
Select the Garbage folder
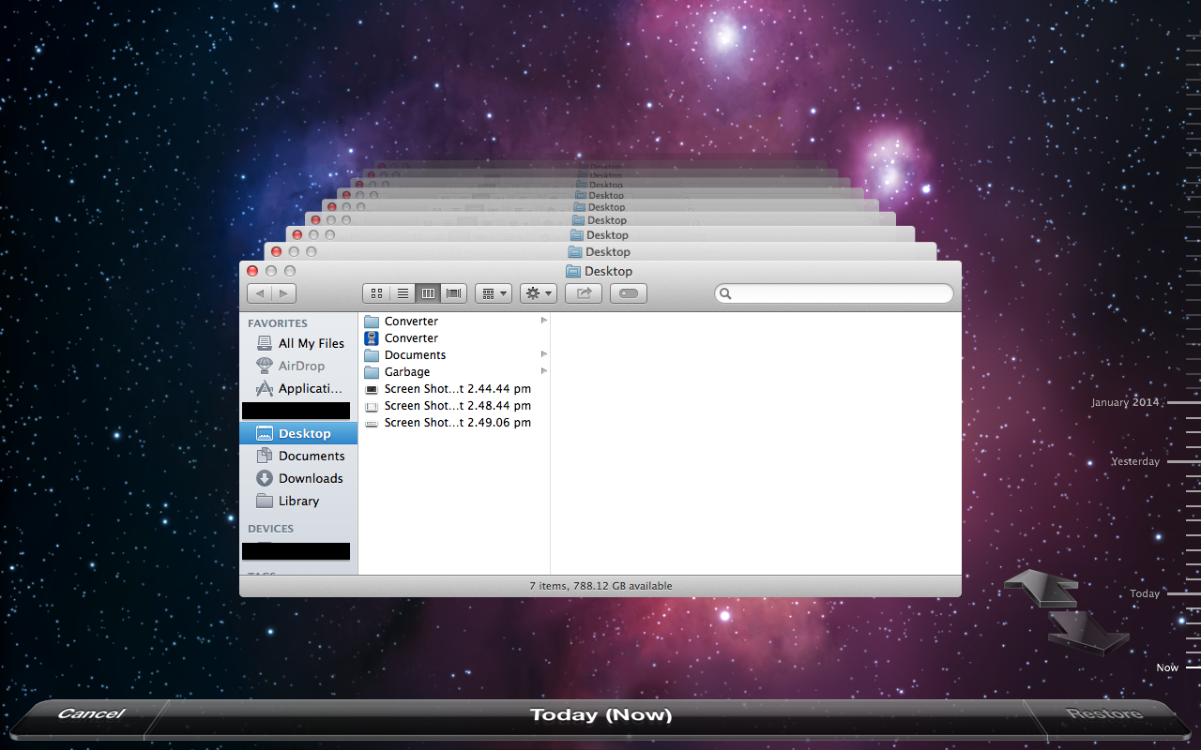pyautogui.click(x=454, y=371)
